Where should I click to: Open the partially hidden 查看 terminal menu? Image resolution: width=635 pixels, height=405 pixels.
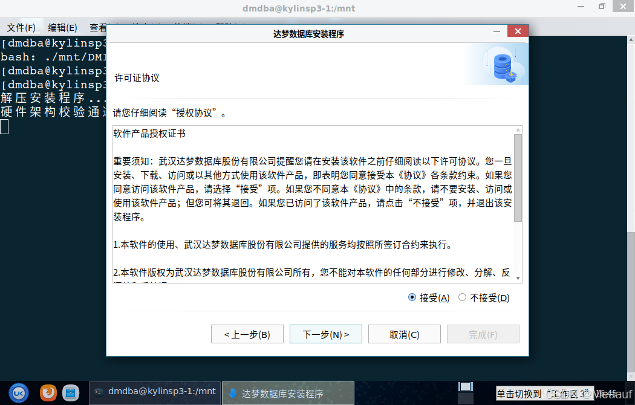pos(97,28)
